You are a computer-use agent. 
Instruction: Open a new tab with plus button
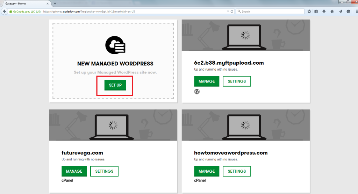55,3
